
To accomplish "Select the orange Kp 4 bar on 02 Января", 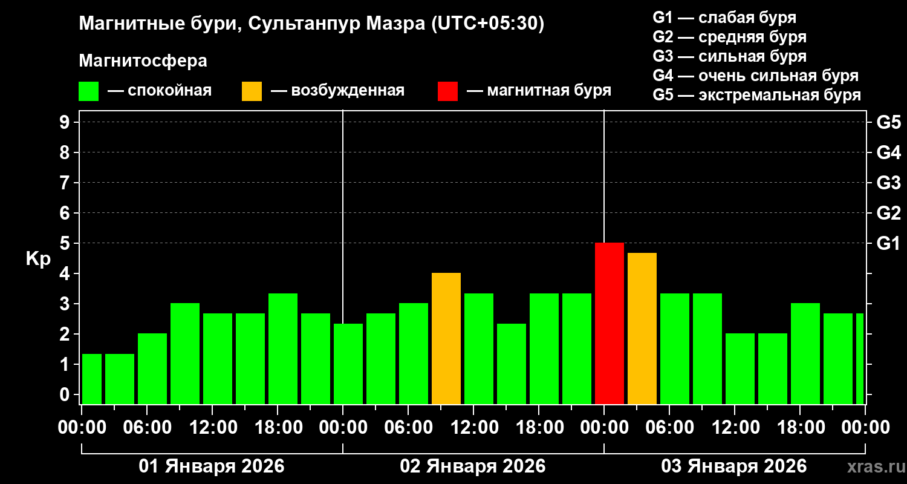I will 446,339.
